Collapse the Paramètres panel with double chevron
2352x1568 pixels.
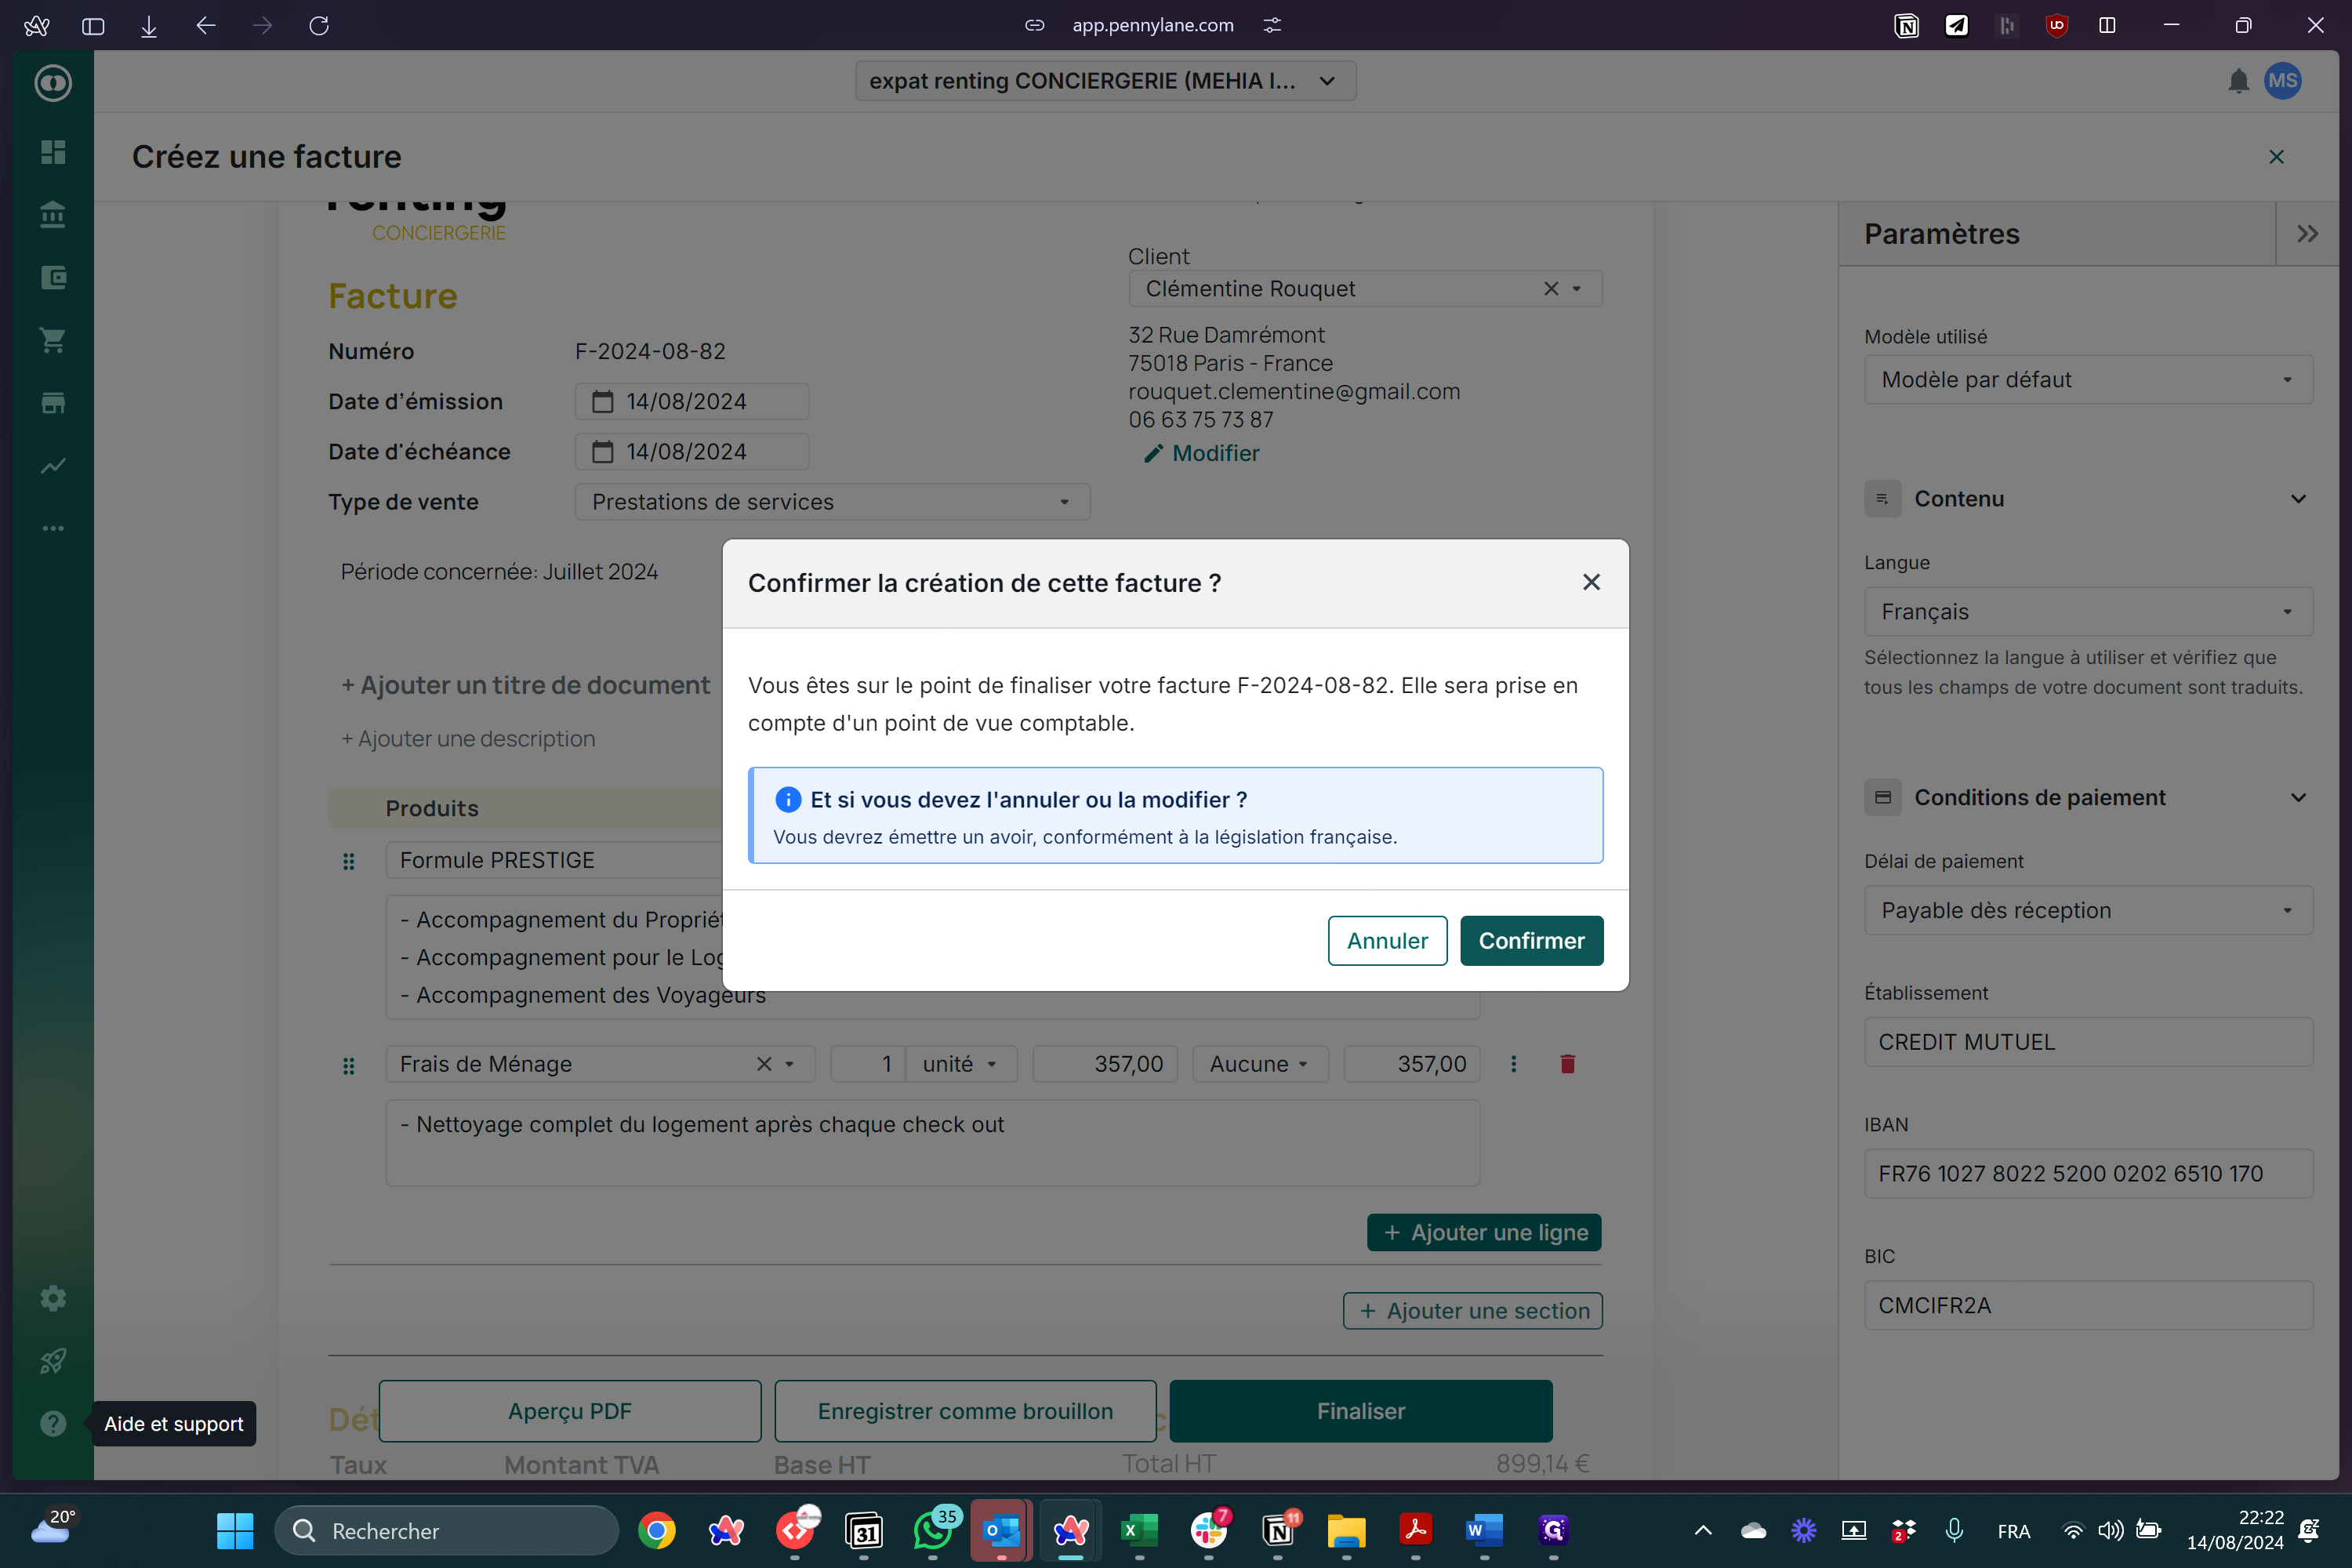[x=2307, y=234]
